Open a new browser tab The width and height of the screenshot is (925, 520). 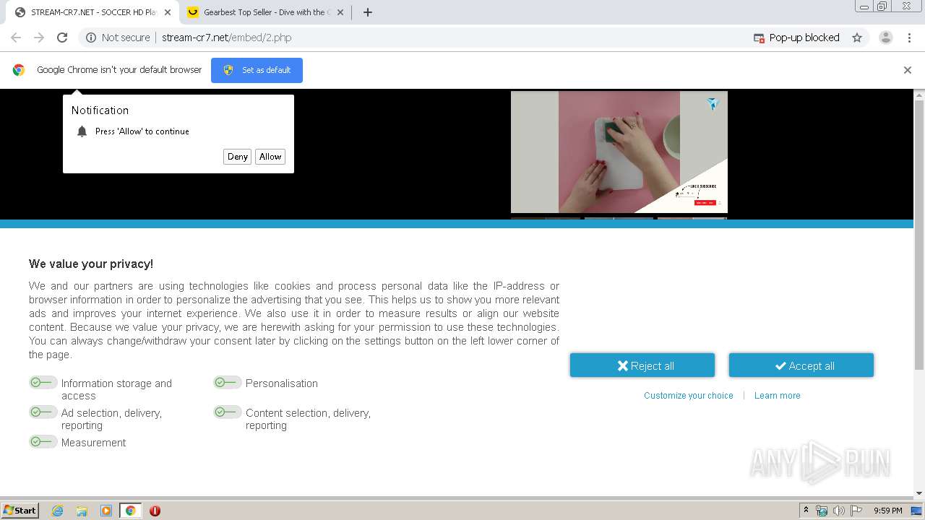coord(367,12)
